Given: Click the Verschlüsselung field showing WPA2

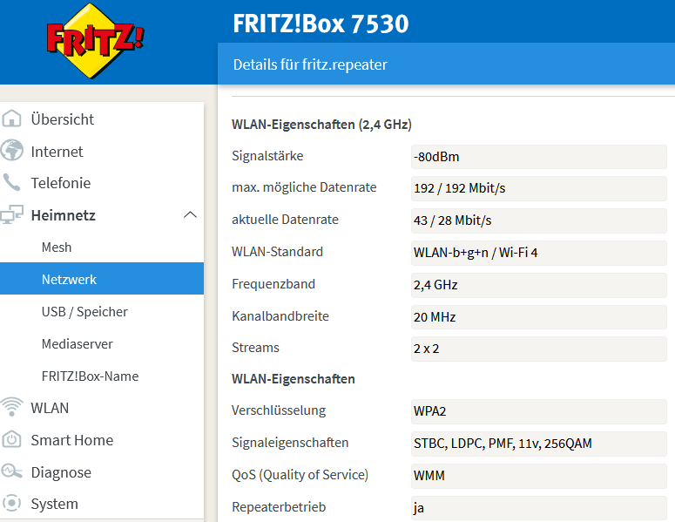Looking at the screenshot, I should pyautogui.click(x=539, y=411).
